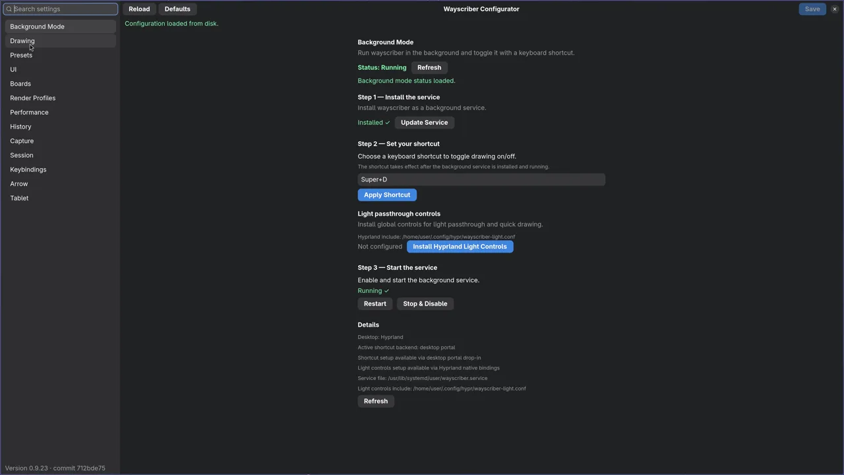Open the Render Profiles section
844x475 pixels.
61,98
